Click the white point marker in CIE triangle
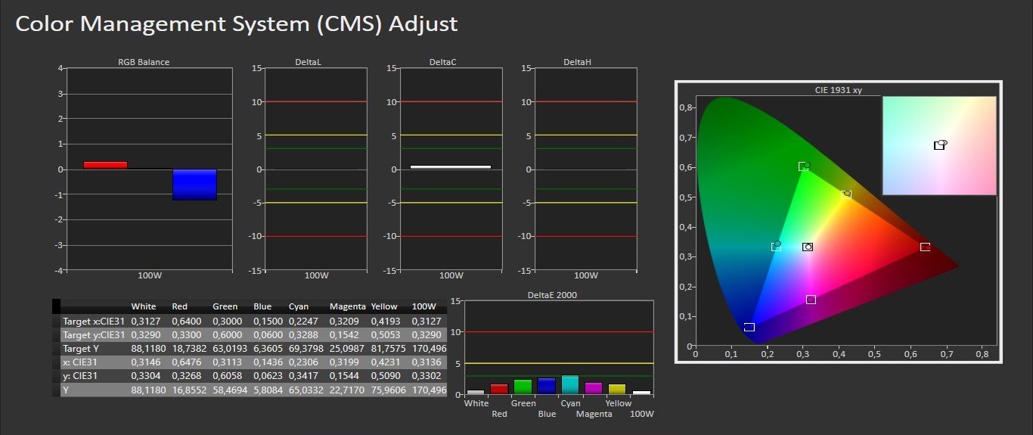Viewport: 1033px width, 435px height. pyautogui.click(x=807, y=247)
